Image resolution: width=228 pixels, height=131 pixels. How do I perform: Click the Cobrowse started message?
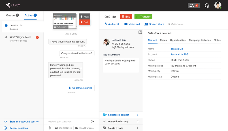(x=81, y=88)
